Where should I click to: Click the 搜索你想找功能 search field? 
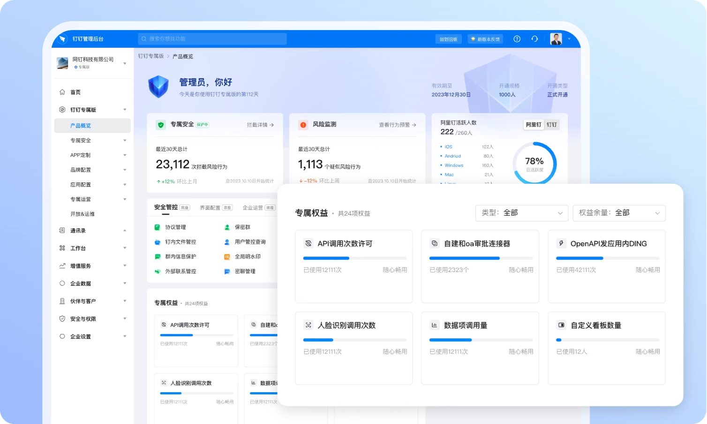[x=212, y=39]
